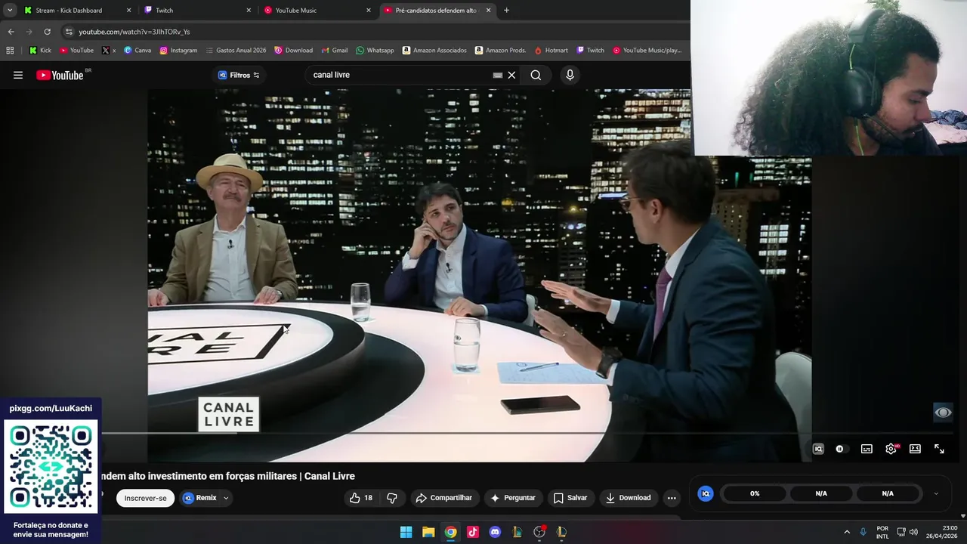Like the video with 18 likes
The image size is (967, 544).
360,498
